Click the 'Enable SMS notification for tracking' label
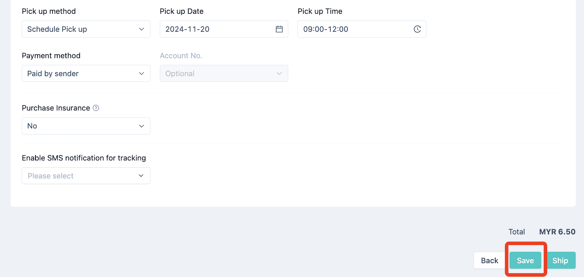 84,158
